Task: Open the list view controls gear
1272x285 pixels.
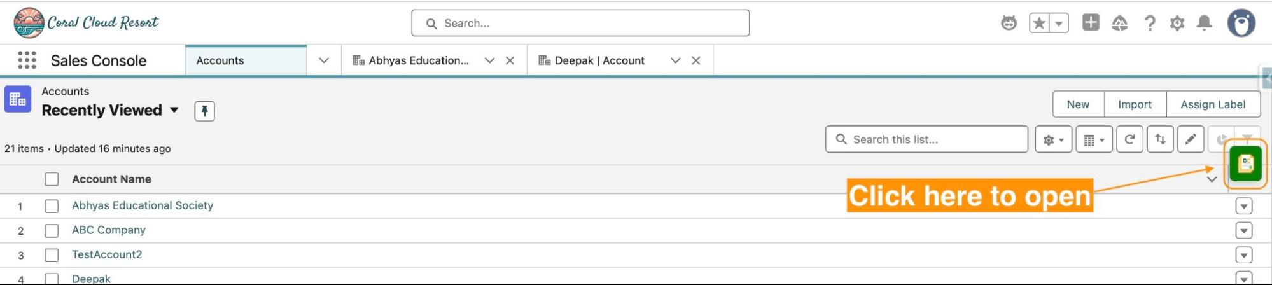Action: (1053, 139)
